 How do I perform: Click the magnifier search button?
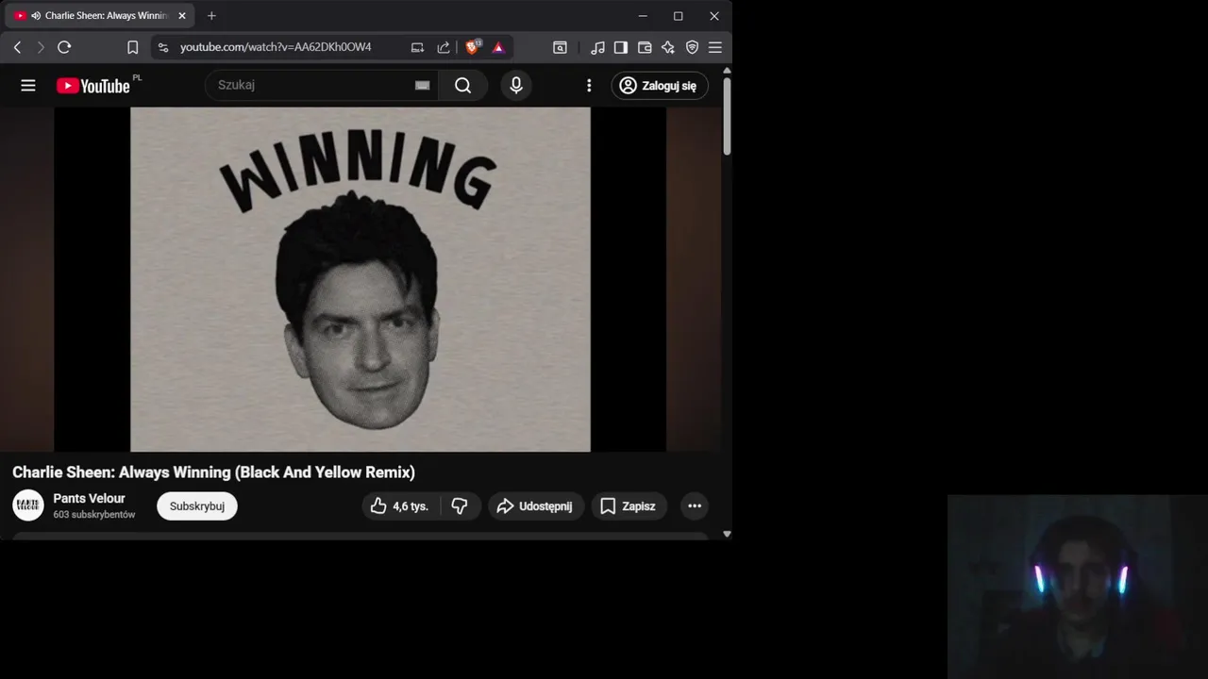click(462, 86)
